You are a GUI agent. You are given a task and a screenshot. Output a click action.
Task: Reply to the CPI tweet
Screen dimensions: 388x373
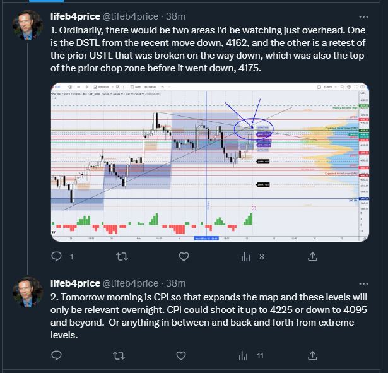click(x=56, y=356)
